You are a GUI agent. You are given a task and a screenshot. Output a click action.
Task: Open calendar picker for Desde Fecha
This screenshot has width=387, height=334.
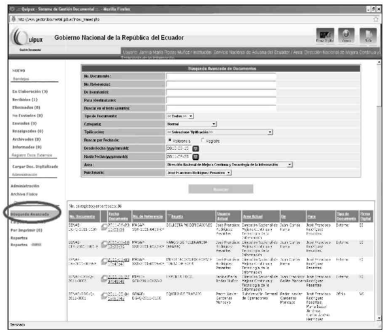pos(195,149)
